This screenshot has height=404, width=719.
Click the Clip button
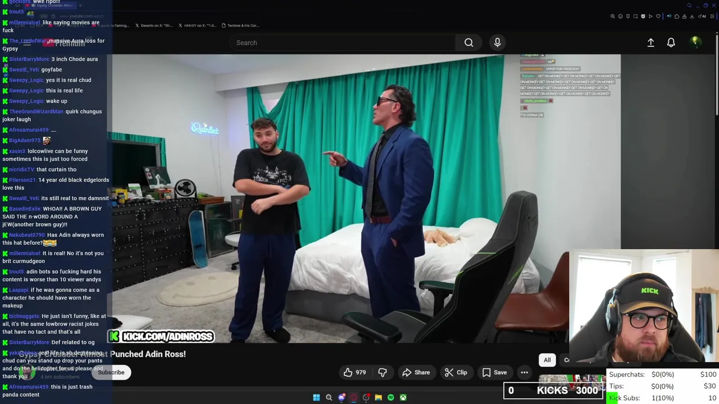pos(456,373)
